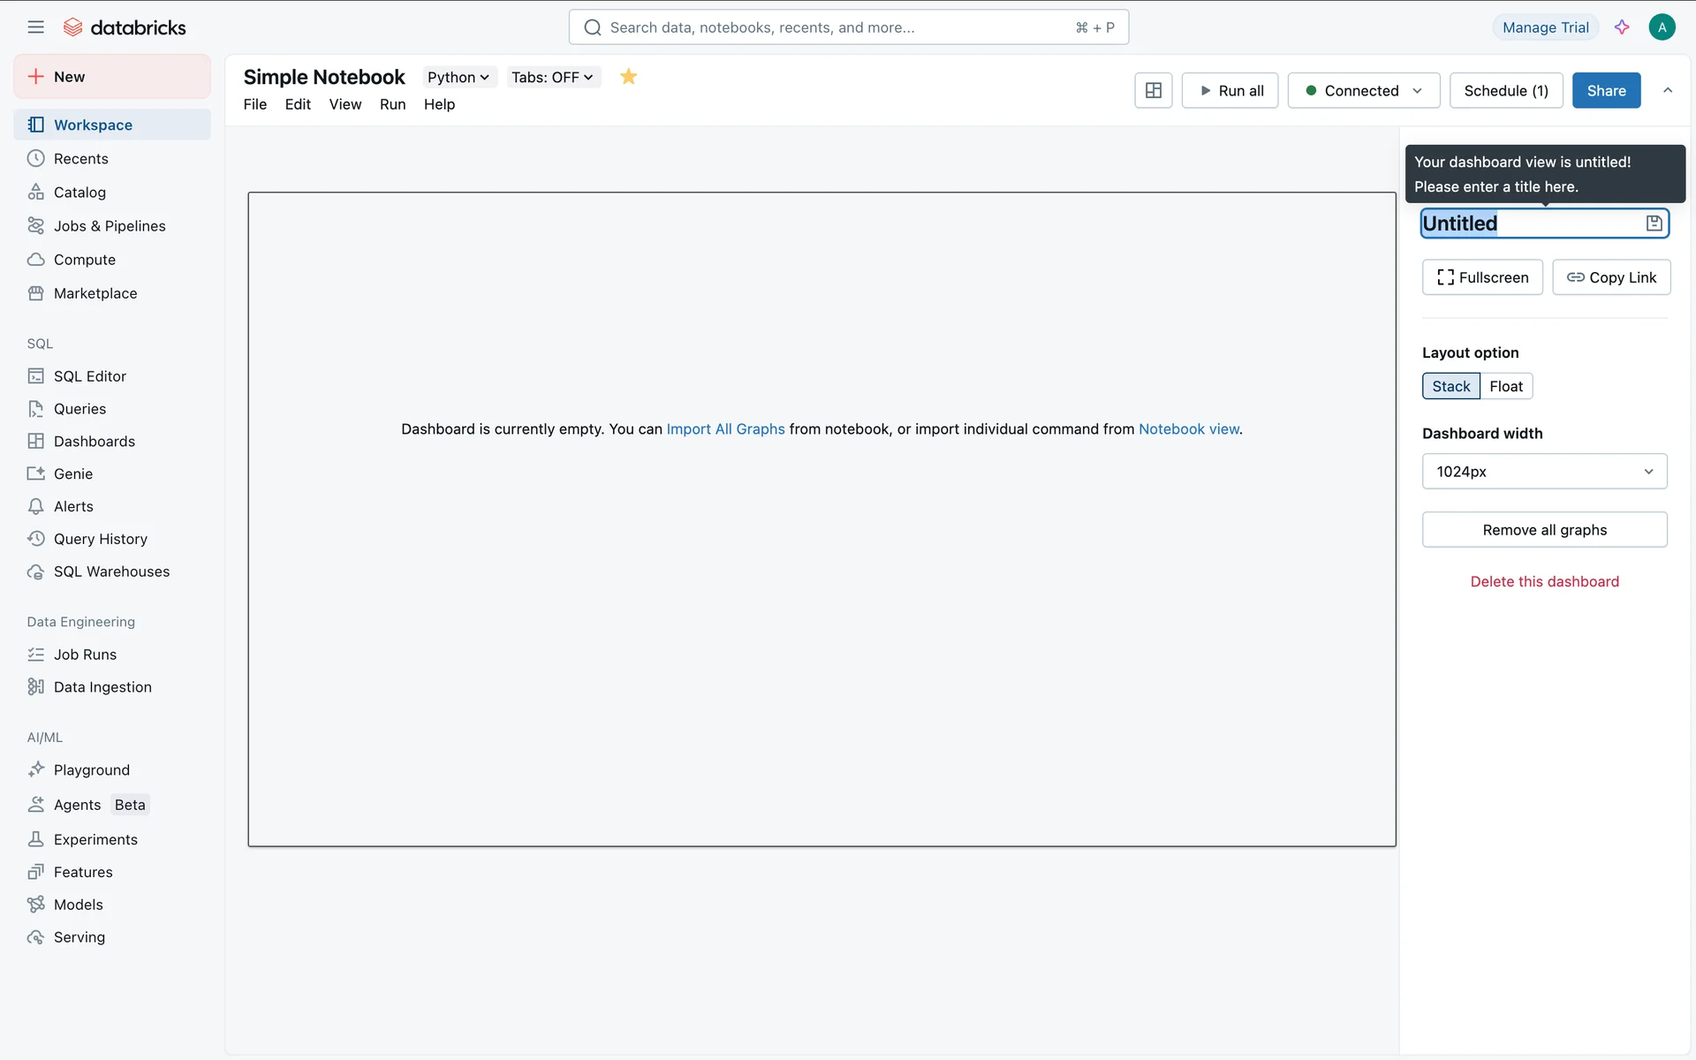Open the Run menu
This screenshot has height=1060, width=1696.
pyautogui.click(x=392, y=104)
